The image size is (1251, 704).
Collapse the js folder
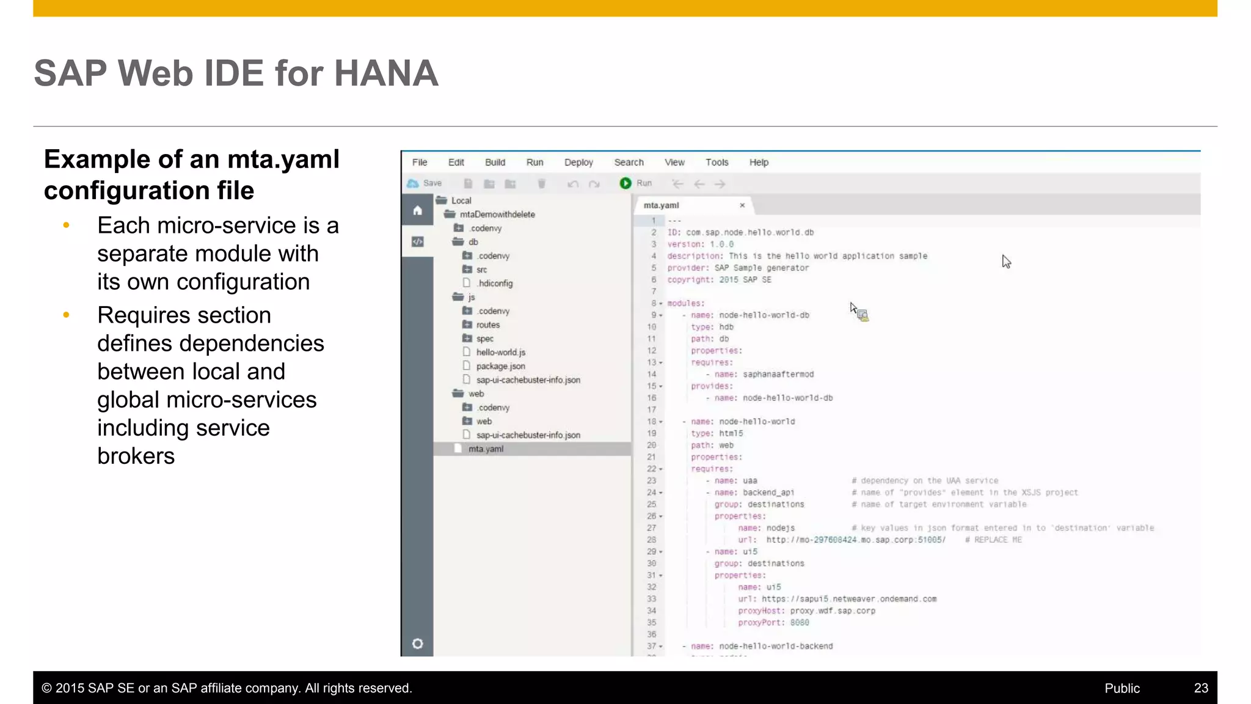(459, 297)
